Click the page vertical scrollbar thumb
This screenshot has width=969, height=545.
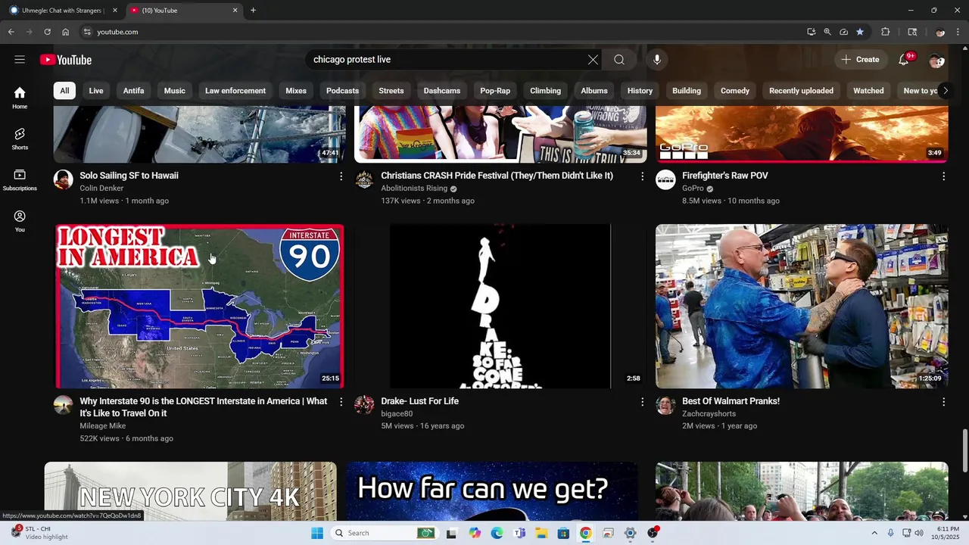tap(964, 450)
